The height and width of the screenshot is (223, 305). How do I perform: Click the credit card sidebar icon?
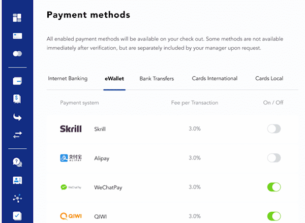(17, 36)
